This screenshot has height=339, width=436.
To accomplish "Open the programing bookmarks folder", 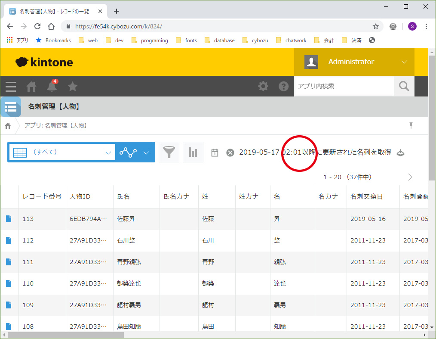I will tap(150, 40).
